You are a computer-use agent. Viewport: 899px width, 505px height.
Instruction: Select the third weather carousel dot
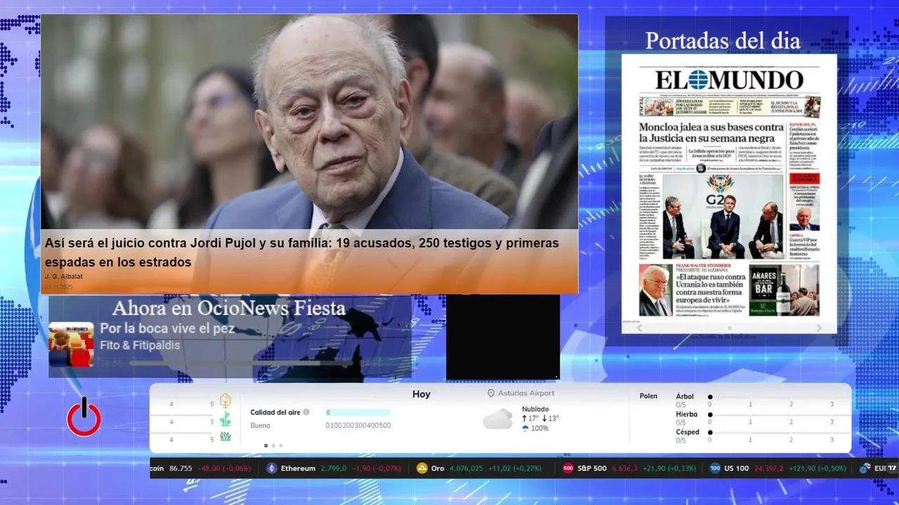coord(281,445)
